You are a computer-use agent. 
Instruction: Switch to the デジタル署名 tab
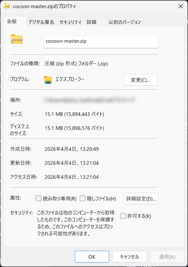point(41,22)
